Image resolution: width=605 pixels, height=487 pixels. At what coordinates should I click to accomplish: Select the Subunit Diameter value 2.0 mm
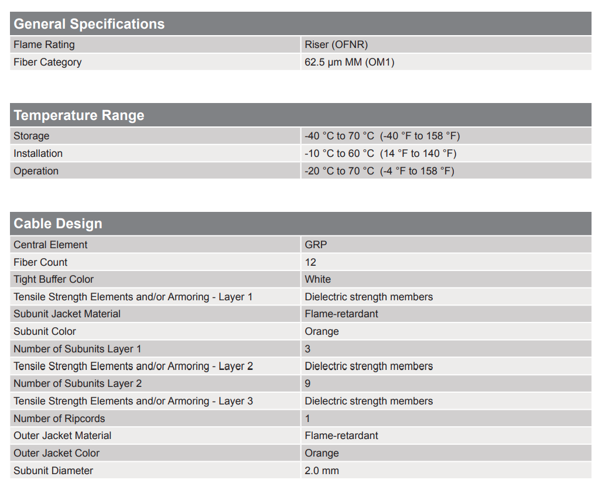coord(322,471)
